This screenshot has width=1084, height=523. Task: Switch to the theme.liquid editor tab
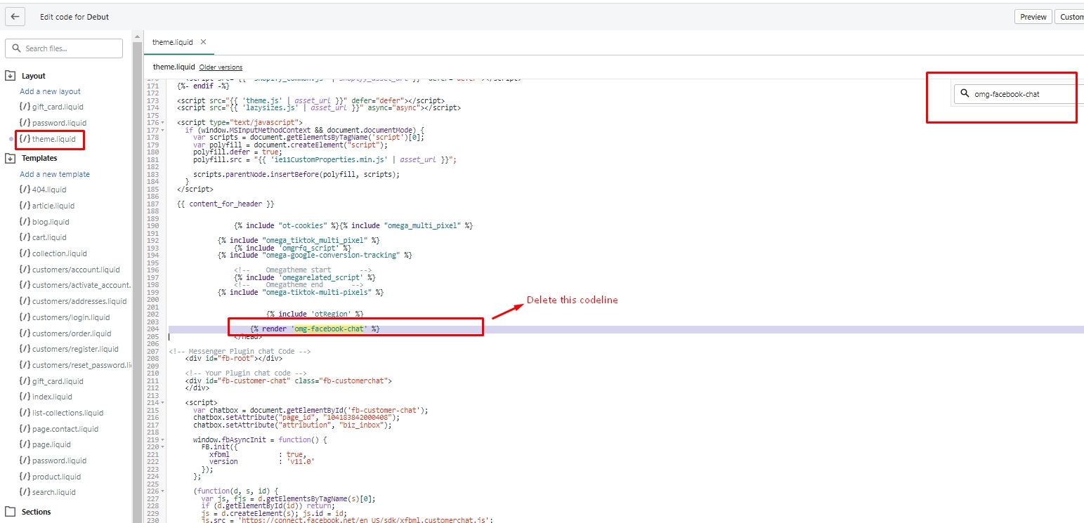[174, 42]
